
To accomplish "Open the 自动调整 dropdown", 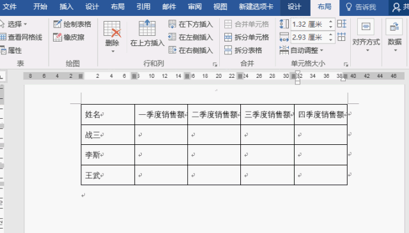I will tap(301, 50).
